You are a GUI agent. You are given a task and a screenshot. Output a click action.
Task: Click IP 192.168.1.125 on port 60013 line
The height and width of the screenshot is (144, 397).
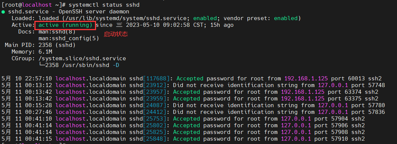pyautogui.click(x=306, y=79)
